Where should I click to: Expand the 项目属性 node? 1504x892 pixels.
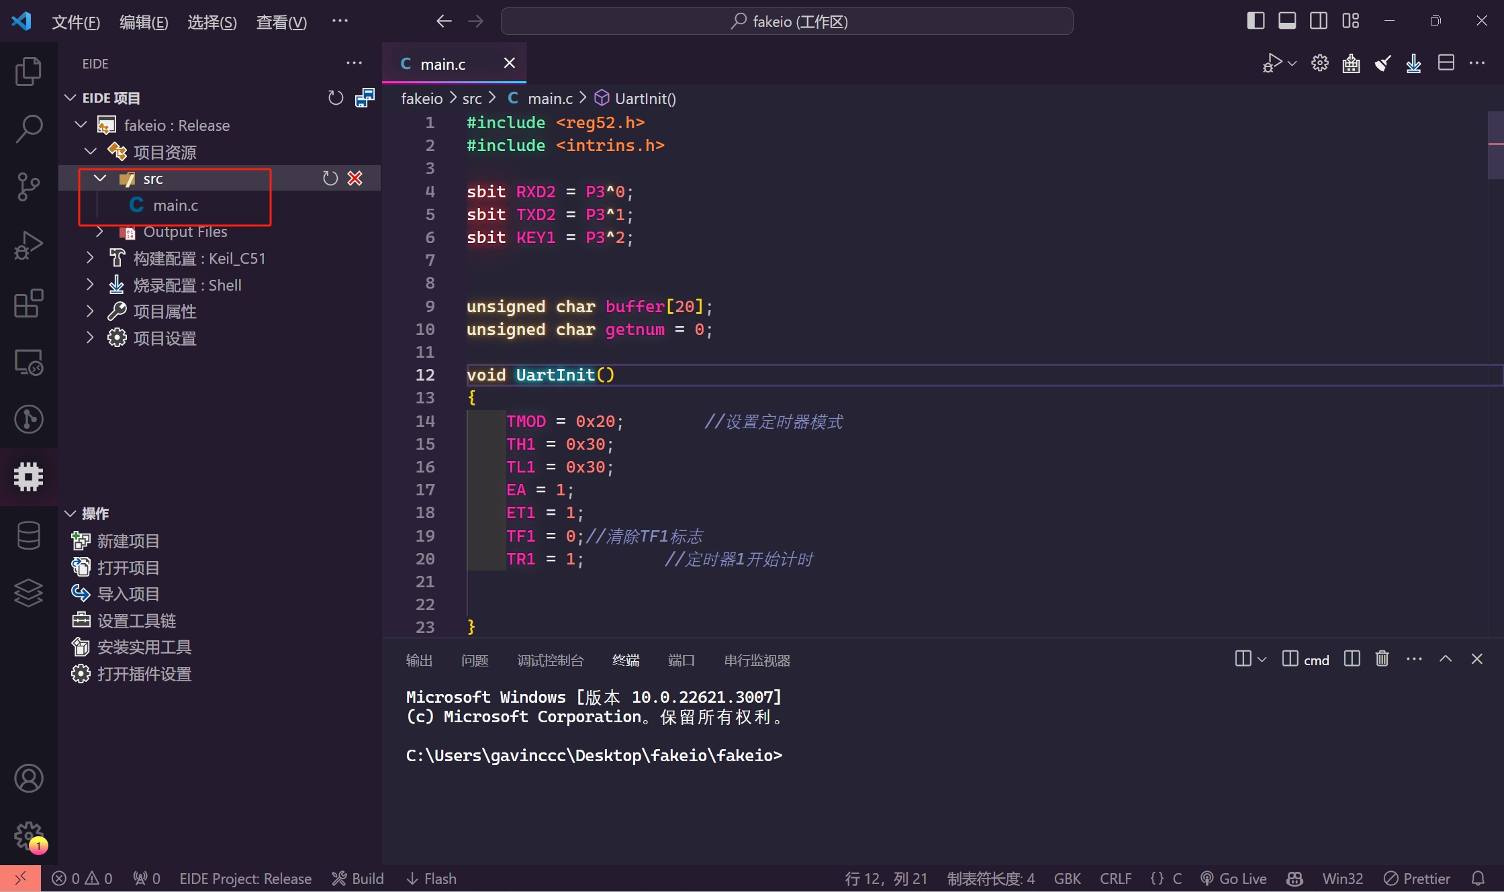[x=91, y=311]
